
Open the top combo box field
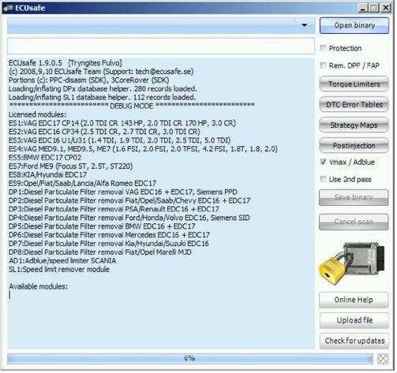[161, 25]
